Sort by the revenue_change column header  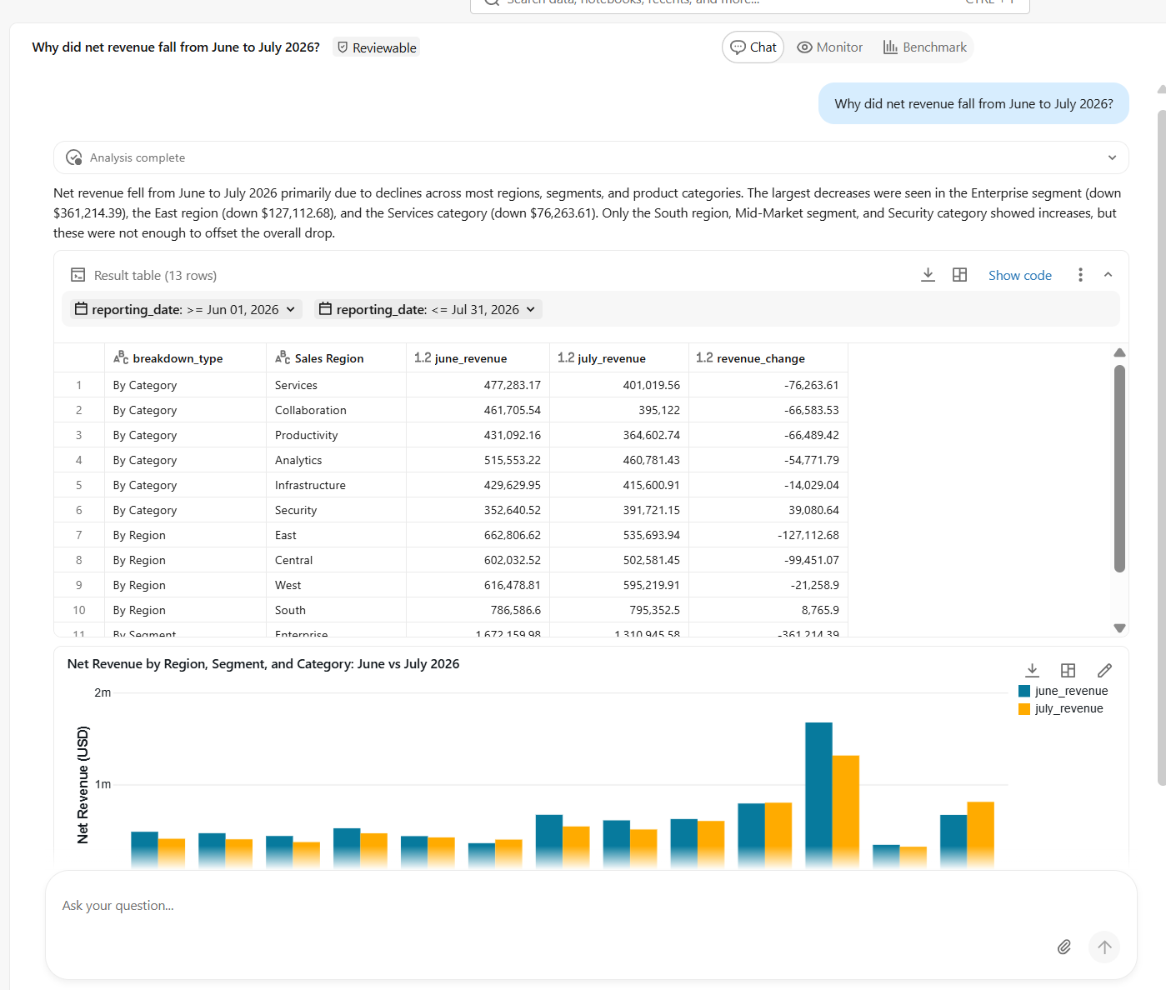click(768, 358)
